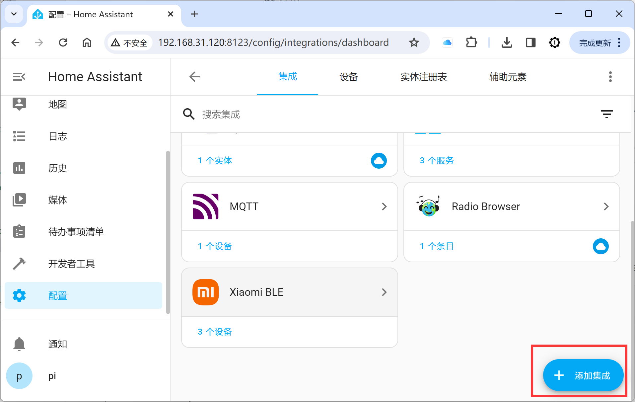This screenshot has height=402, width=635.
Task: Select the 配置 – Home Assistant browser tab
Action: tap(105, 15)
